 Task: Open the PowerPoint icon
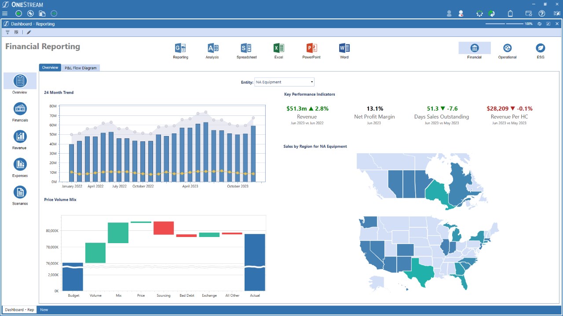click(x=311, y=48)
